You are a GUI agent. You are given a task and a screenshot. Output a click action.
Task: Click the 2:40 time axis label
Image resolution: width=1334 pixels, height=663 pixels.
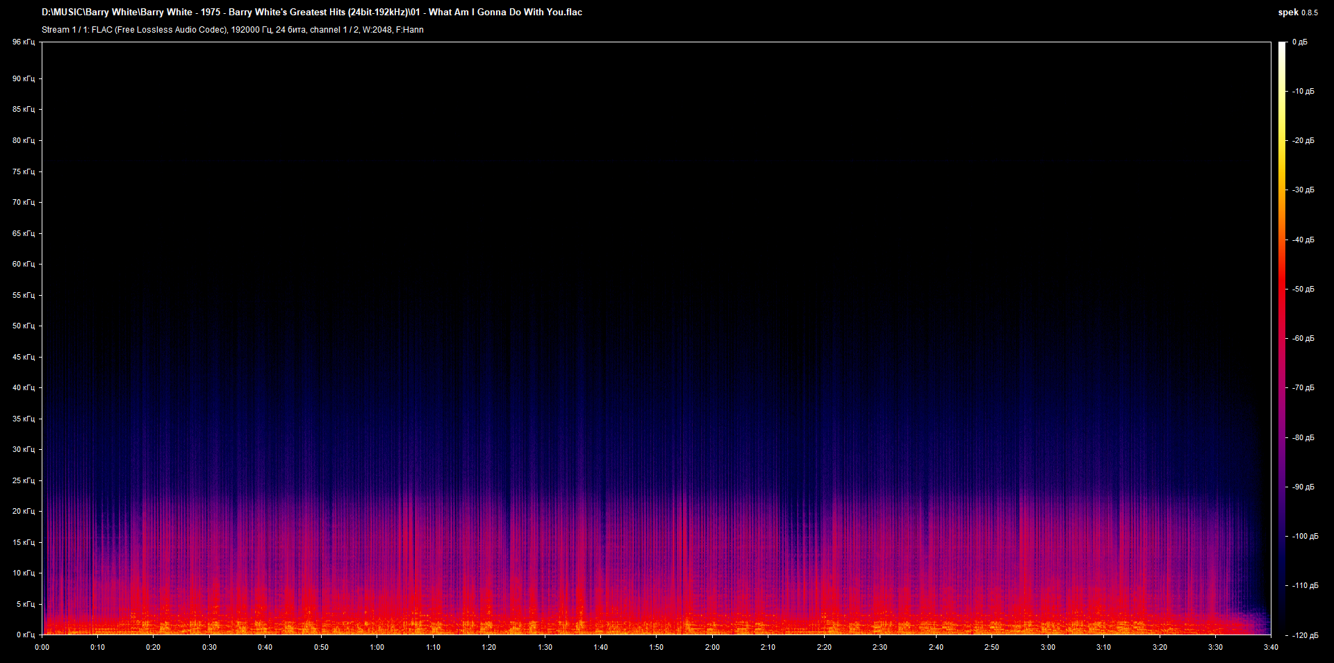pos(936,647)
